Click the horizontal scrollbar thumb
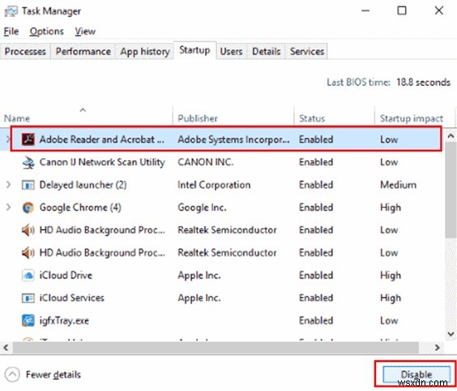 [216, 347]
